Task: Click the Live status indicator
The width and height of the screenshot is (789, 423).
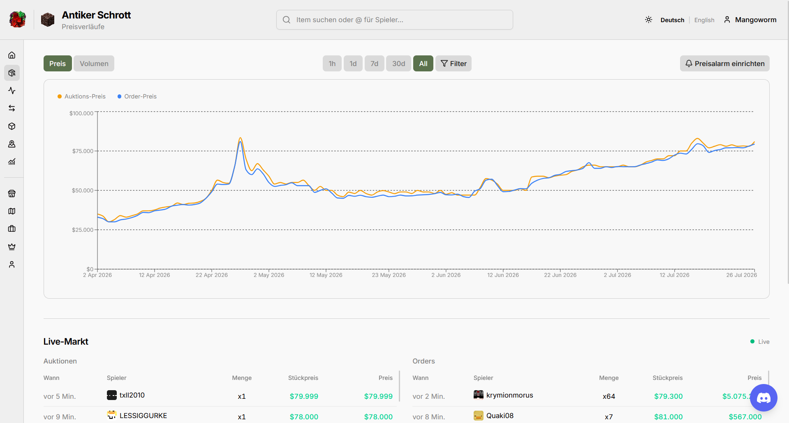Action: pos(760,342)
